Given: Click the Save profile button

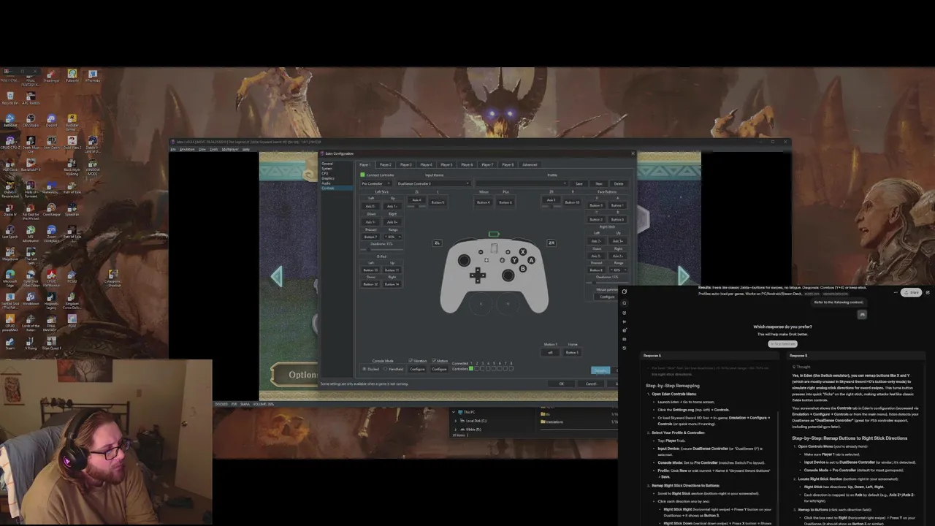Looking at the screenshot, I should [x=579, y=183].
